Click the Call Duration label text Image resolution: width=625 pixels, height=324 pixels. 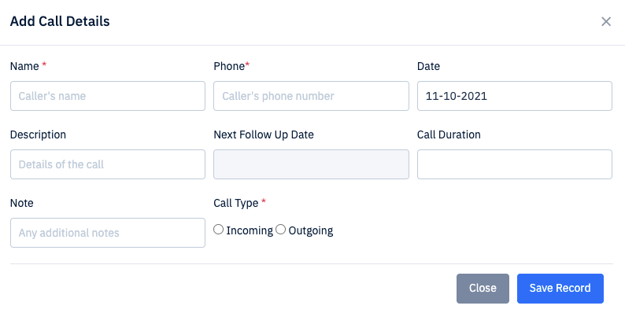[x=449, y=134]
